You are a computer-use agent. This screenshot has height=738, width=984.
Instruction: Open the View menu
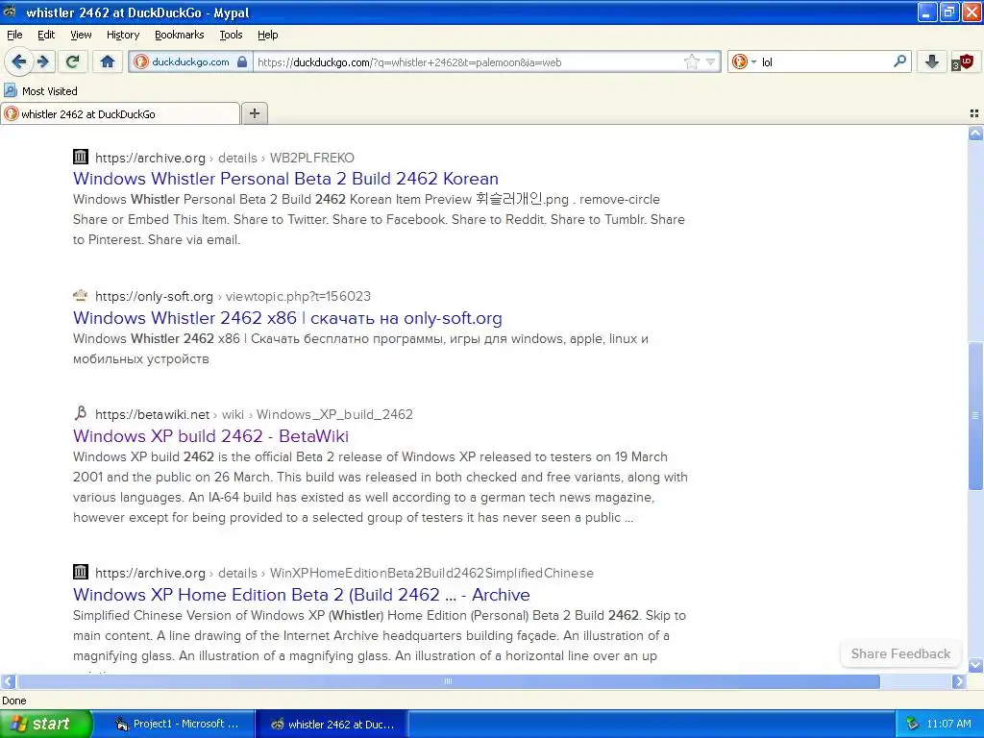tap(81, 35)
